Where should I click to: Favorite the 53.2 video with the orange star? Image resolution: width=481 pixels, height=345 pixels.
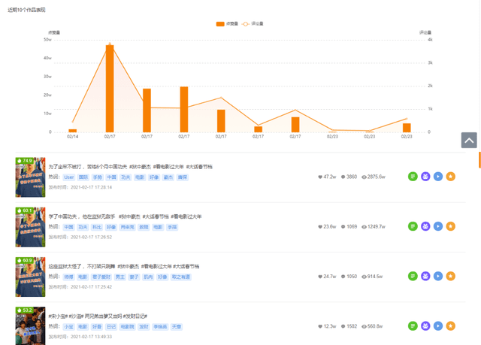point(451,326)
